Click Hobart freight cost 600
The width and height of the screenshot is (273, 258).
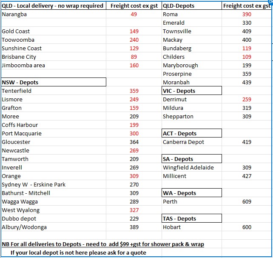pos(247,227)
